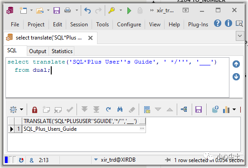Click the blue info About icon
Image resolution: width=248 pixels, height=168 pixels.
[229, 24]
